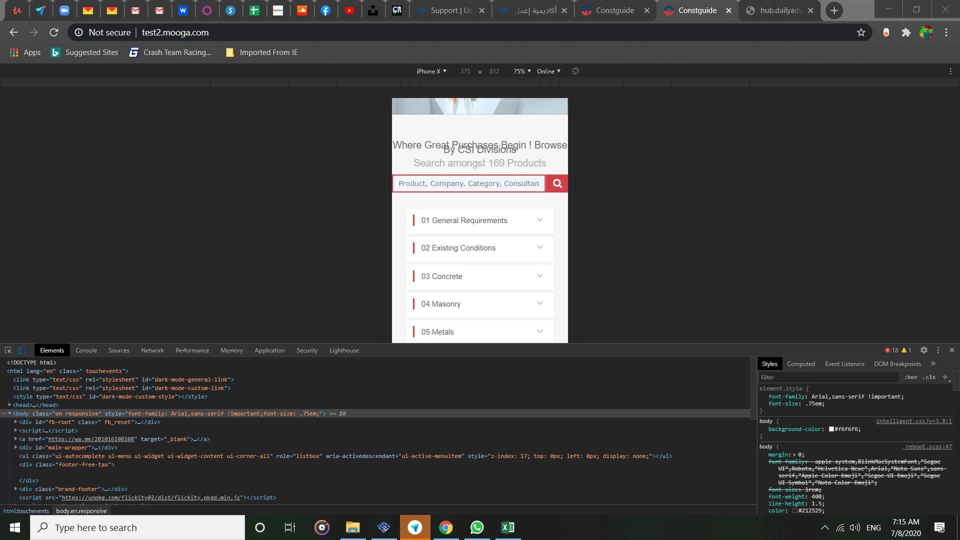Open reboot.scss:47 source link

click(x=928, y=446)
